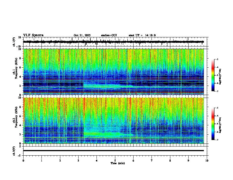Click the date "Oct. 21, 2023"
Image resolution: width=233 pixels, height=180 pixels.
(x=82, y=35)
